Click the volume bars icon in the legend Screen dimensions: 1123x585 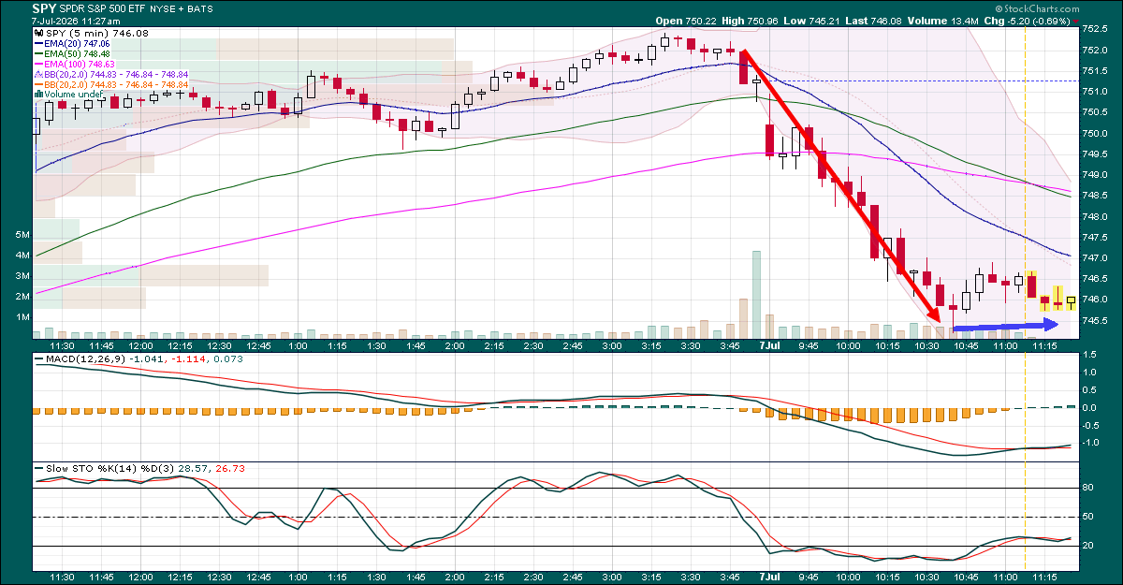[x=38, y=95]
